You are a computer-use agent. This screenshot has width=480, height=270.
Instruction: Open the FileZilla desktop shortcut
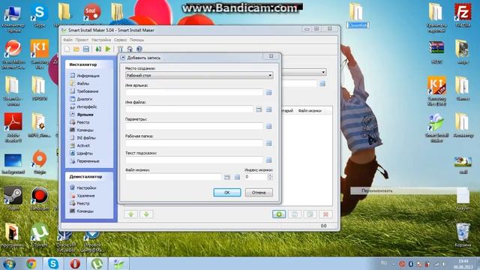click(x=463, y=15)
